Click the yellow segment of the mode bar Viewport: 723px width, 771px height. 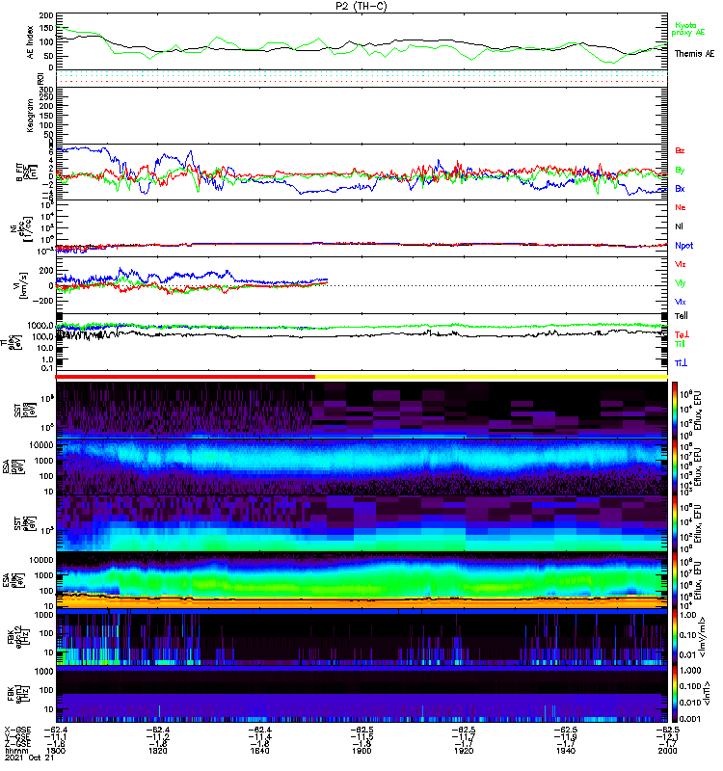click(492, 377)
